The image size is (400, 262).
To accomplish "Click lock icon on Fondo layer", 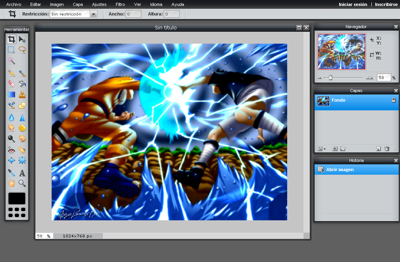I will (x=394, y=100).
